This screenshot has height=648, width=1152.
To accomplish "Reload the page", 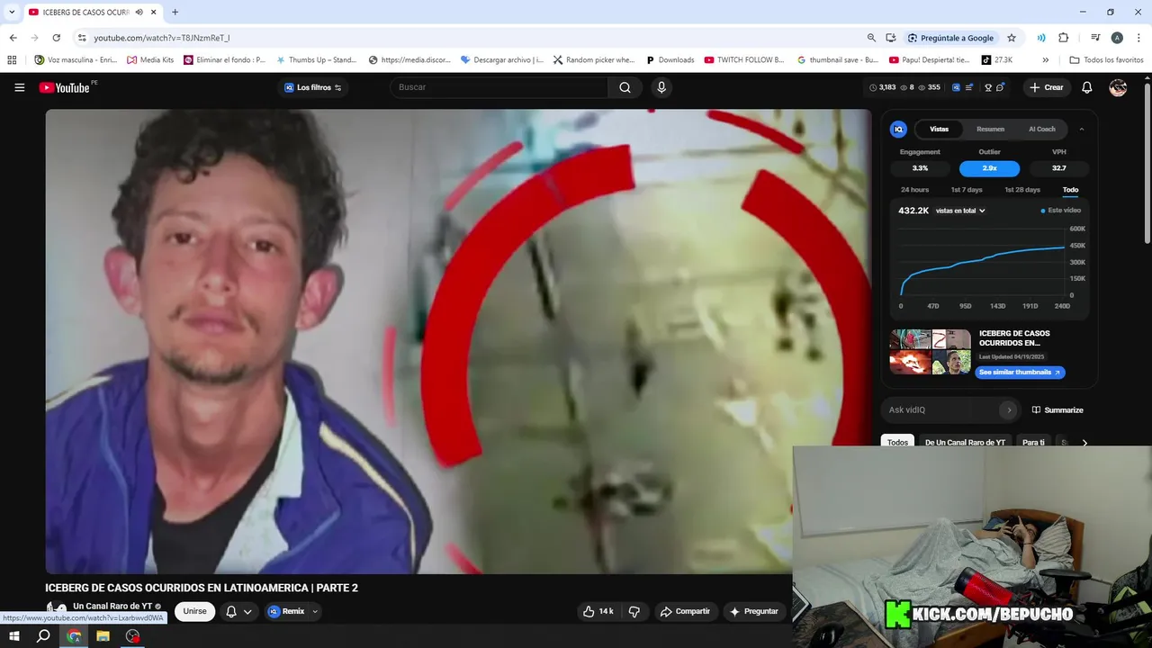I will tap(56, 38).
